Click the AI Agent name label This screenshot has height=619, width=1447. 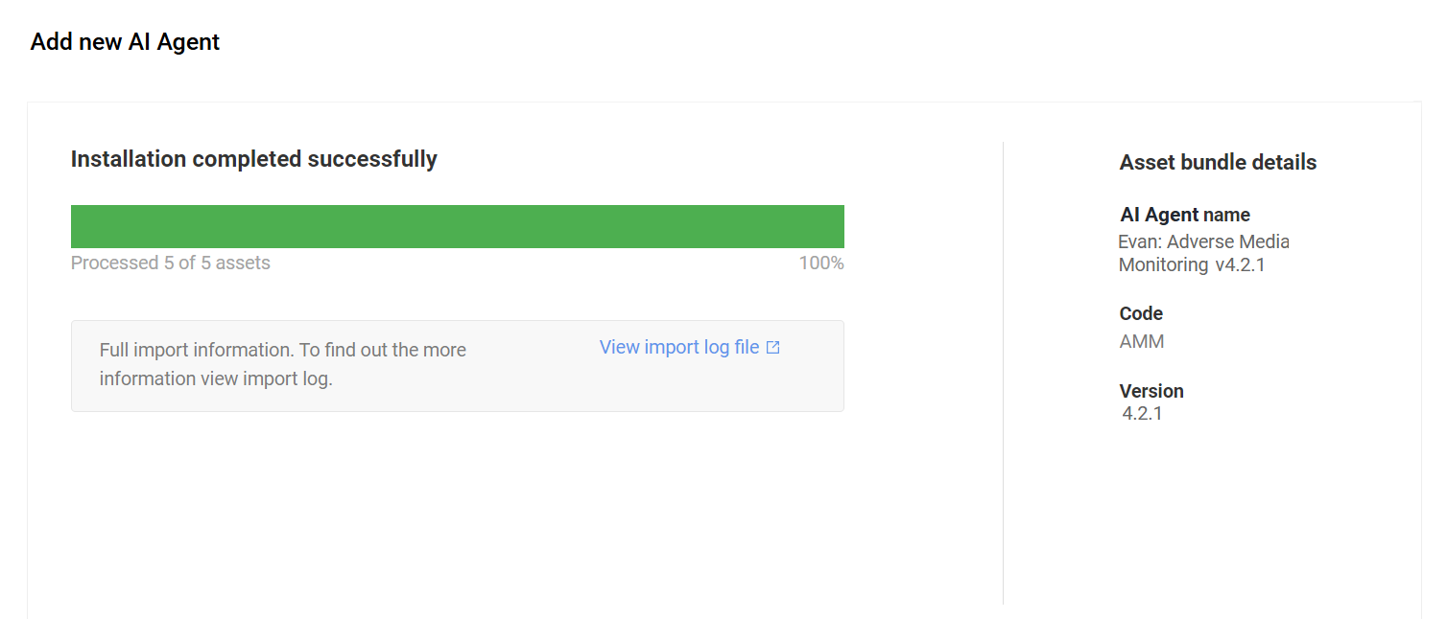[x=1185, y=215]
